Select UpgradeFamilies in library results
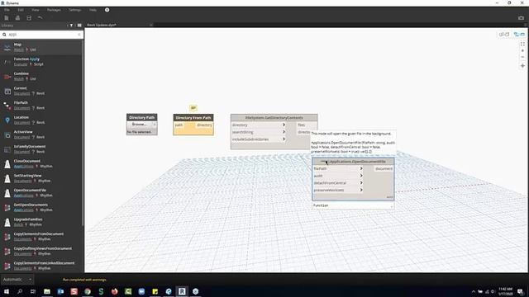This screenshot has height=297, width=529. coord(41,222)
